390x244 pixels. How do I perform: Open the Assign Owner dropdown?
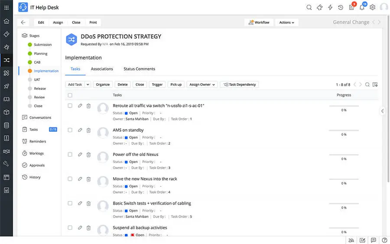(202, 85)
